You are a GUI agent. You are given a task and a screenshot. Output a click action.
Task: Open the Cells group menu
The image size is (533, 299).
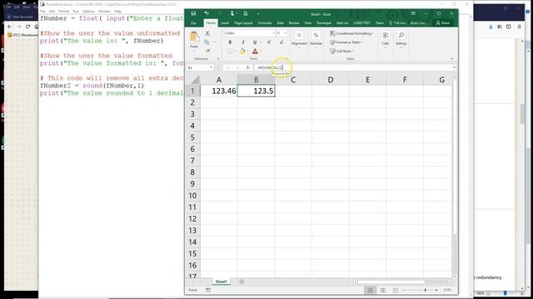point(385,40)
